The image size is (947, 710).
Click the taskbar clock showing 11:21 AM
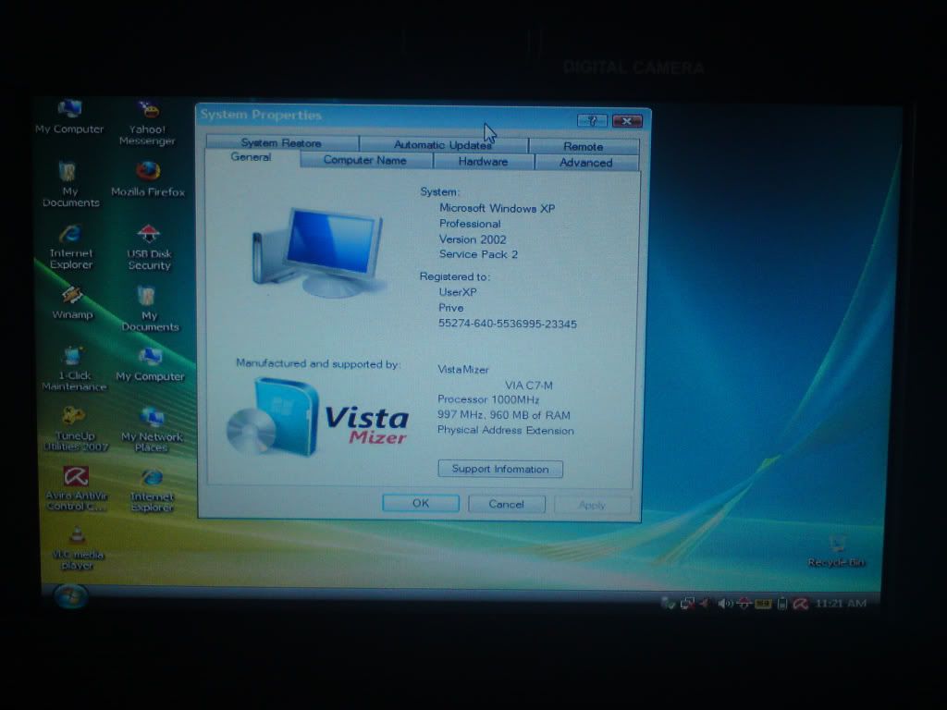841,604
